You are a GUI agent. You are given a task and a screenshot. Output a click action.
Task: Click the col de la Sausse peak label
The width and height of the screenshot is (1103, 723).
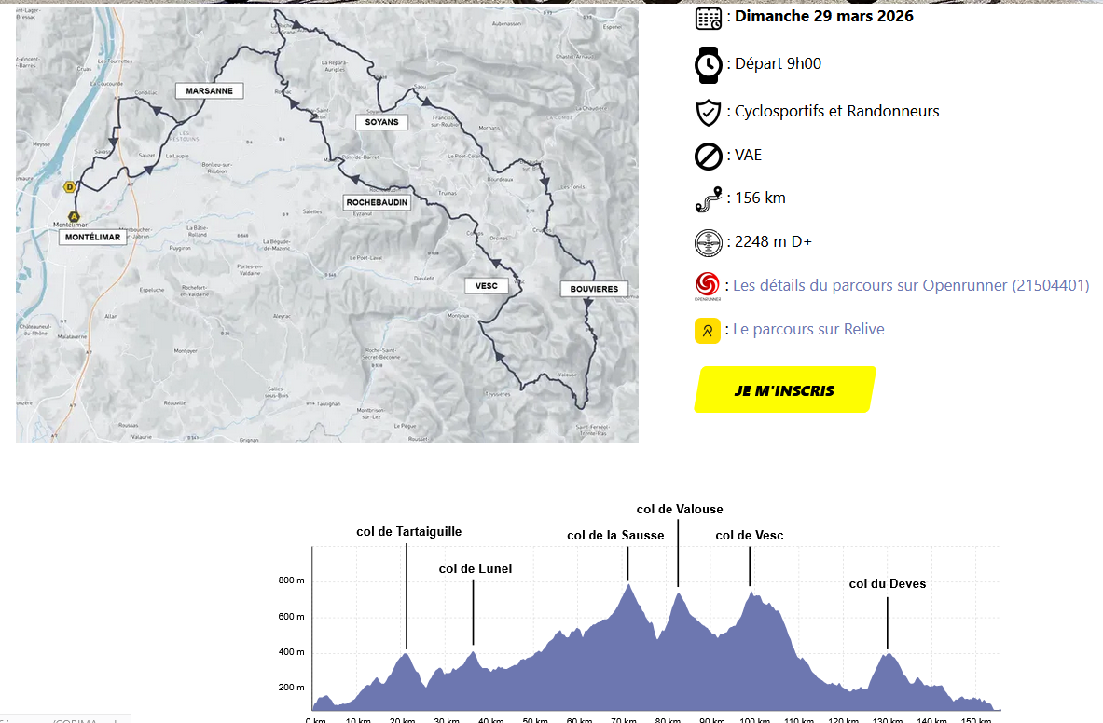(x=615, y=535)
